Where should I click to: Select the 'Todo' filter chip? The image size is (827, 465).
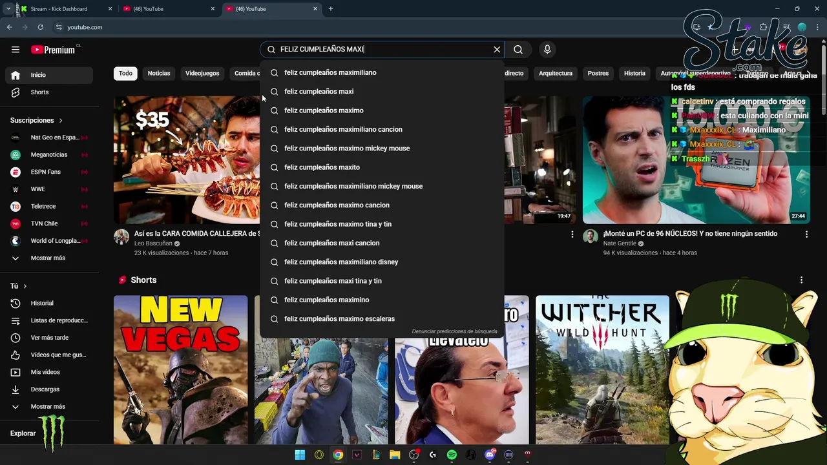125,73
